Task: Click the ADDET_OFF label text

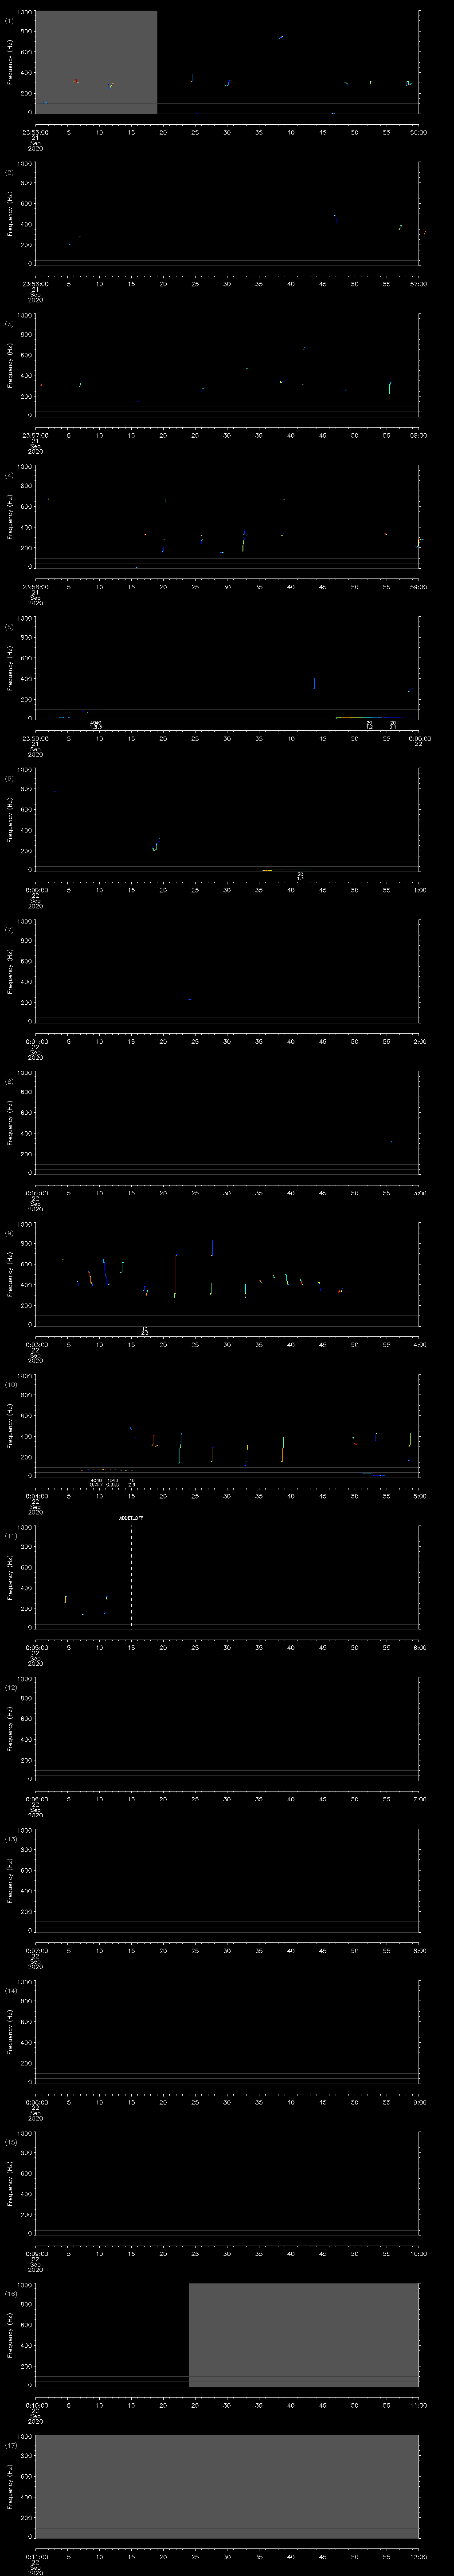Action: (131, 1517)
